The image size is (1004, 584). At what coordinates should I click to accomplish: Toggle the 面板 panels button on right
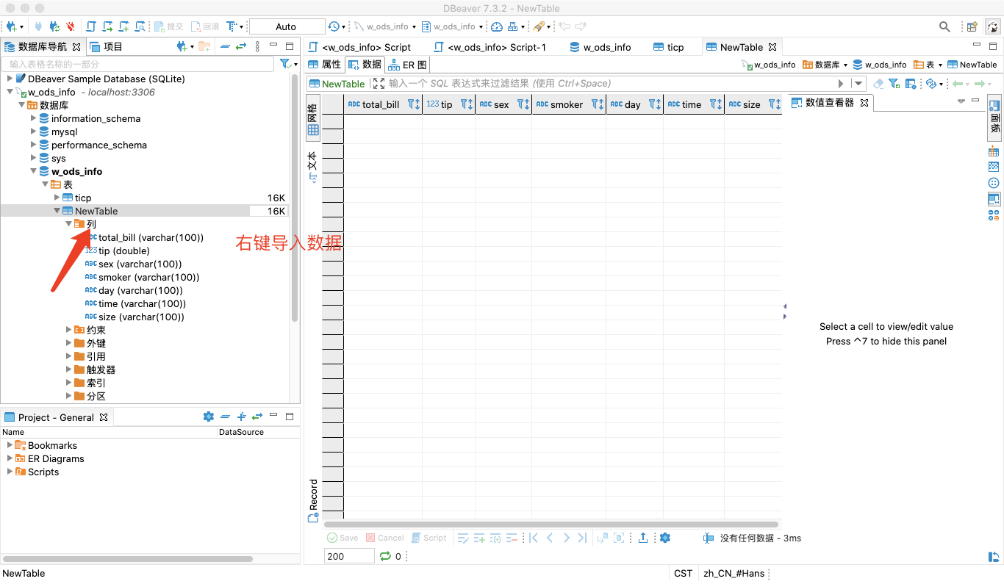[994, 118]
